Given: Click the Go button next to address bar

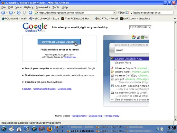Looking at the screenshot, I should pyautogui.click(x=121, y=13).
